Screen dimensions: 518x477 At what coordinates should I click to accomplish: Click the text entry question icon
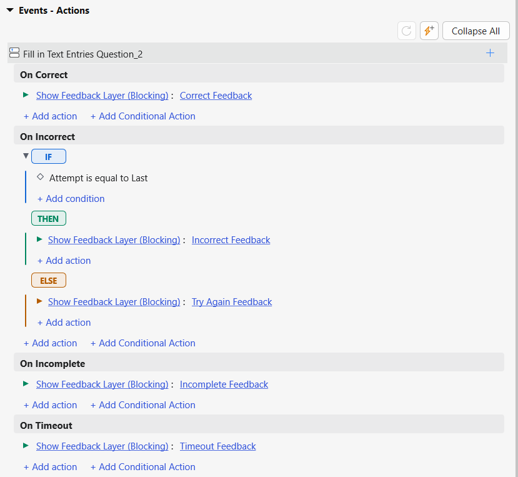pyautogui.click(x=14, y=53)
